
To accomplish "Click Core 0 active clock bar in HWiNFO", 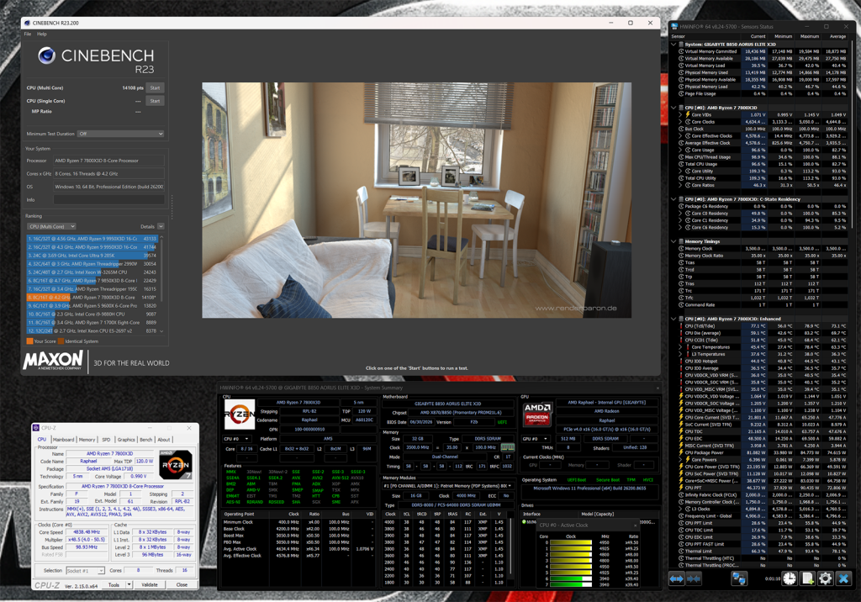I will tap(571, 542).
